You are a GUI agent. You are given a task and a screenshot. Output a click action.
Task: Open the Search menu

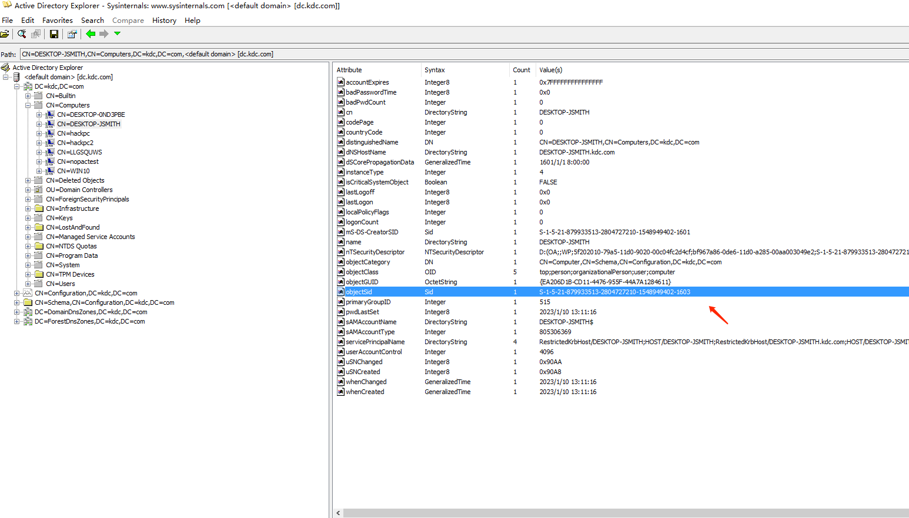click(x=92, y=21)
